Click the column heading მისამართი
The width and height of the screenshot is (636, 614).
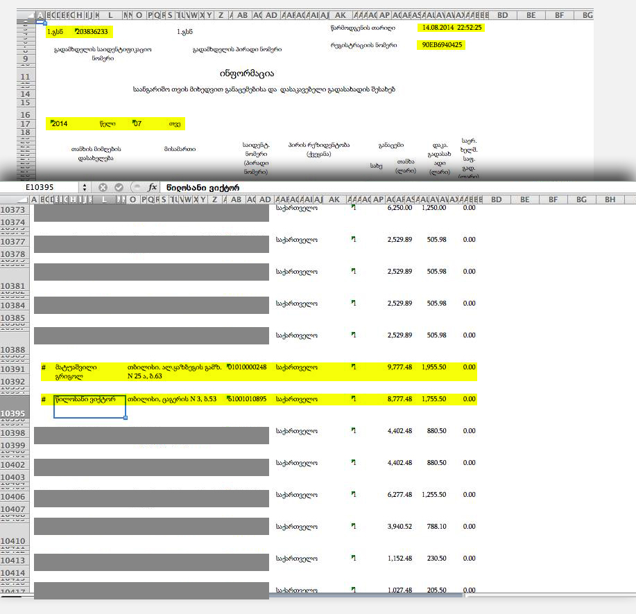click(x=180, y=149)
